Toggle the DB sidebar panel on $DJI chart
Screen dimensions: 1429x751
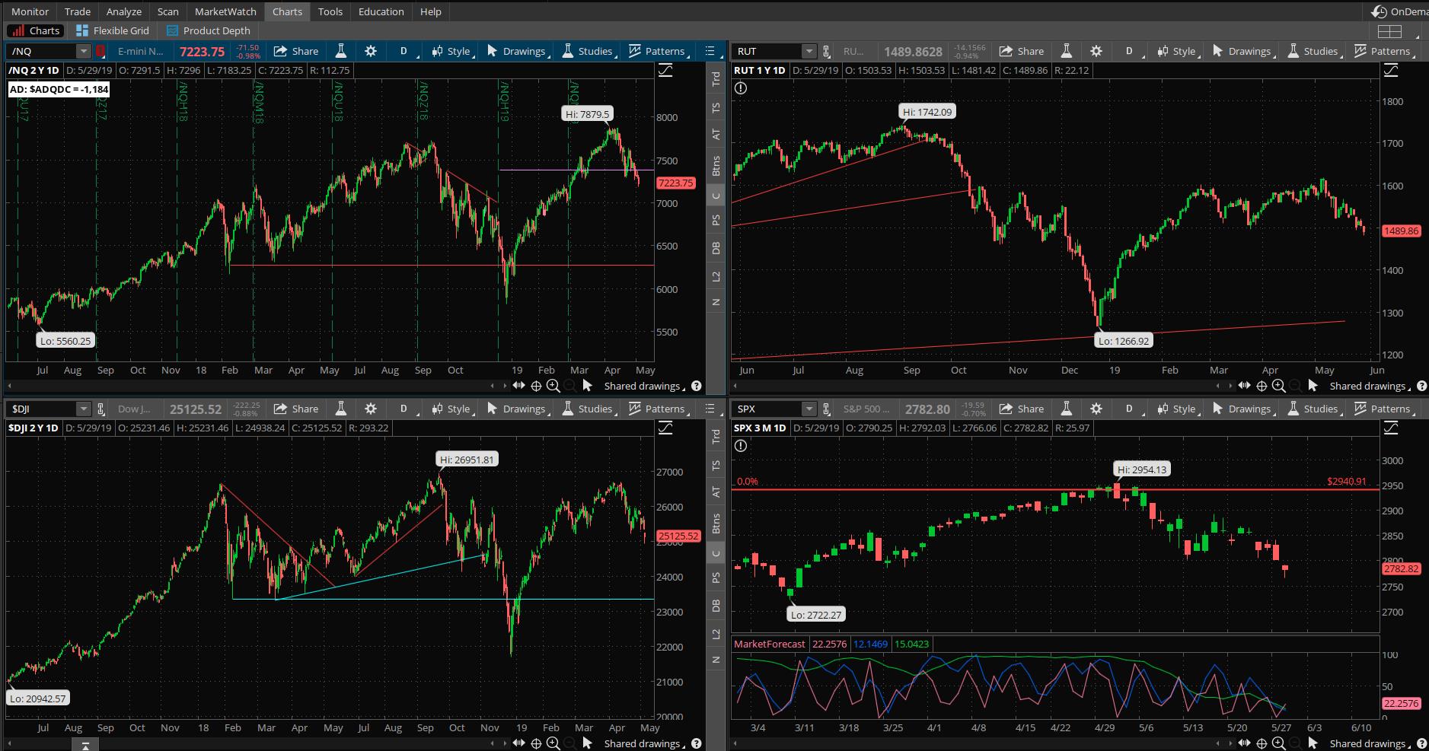[716, 606]
